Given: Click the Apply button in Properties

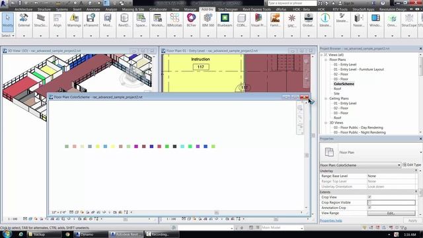Looking at the screenshot, I should (412, 220).
